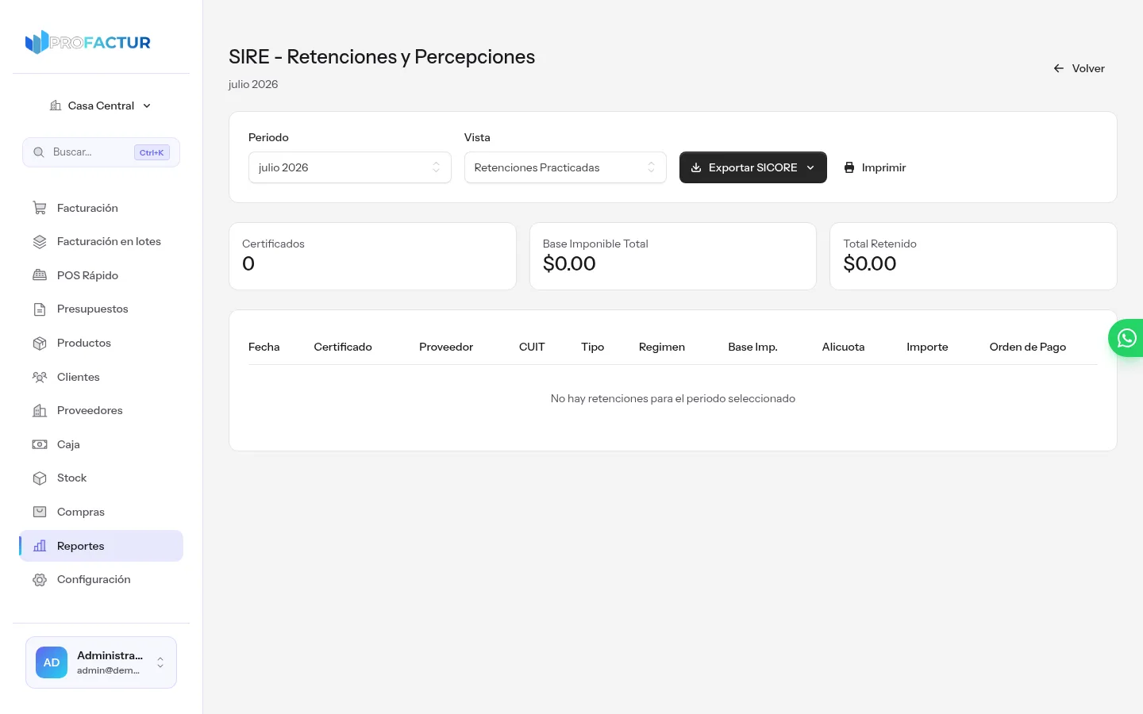Click the left arrow icon beside Volver
1143x714 pixels.
tap(1059, 68)
